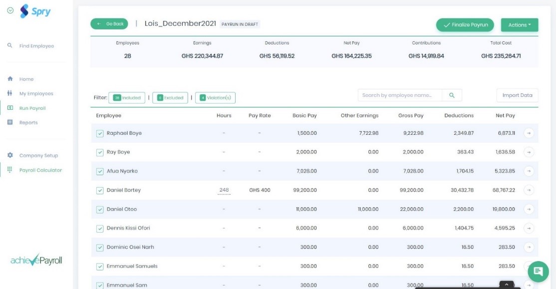Click the Payroll Calculator grid icon
Screen dimensions: 556x289
pos(10,170)
